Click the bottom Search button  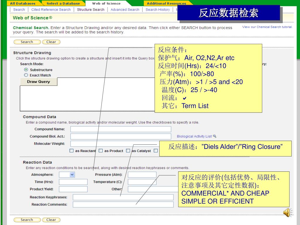point(27,220)
